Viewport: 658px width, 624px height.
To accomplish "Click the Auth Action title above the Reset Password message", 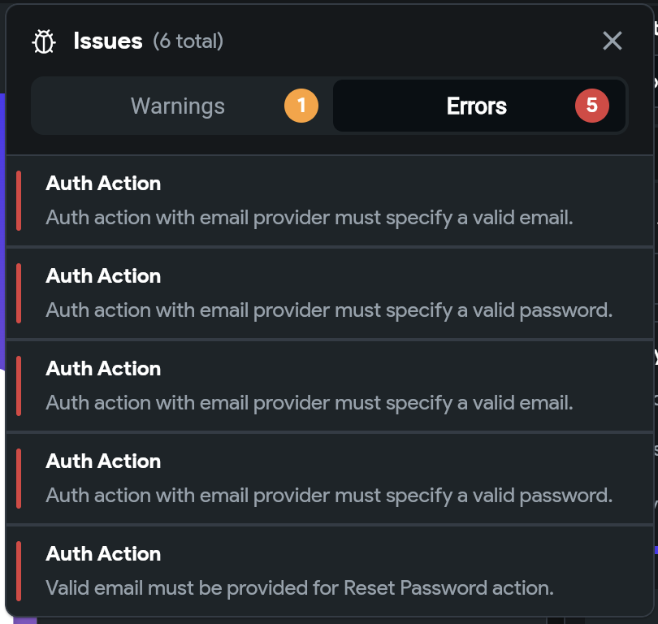I will [103, 554].
